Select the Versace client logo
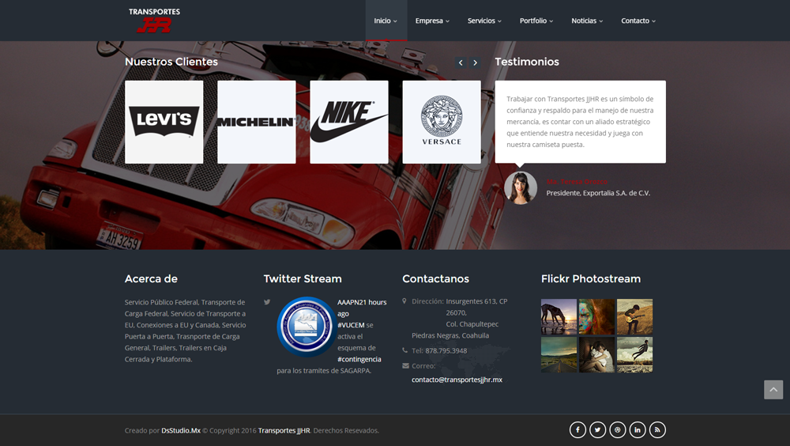This screenshot has height=446, width=790. [442, 122]
